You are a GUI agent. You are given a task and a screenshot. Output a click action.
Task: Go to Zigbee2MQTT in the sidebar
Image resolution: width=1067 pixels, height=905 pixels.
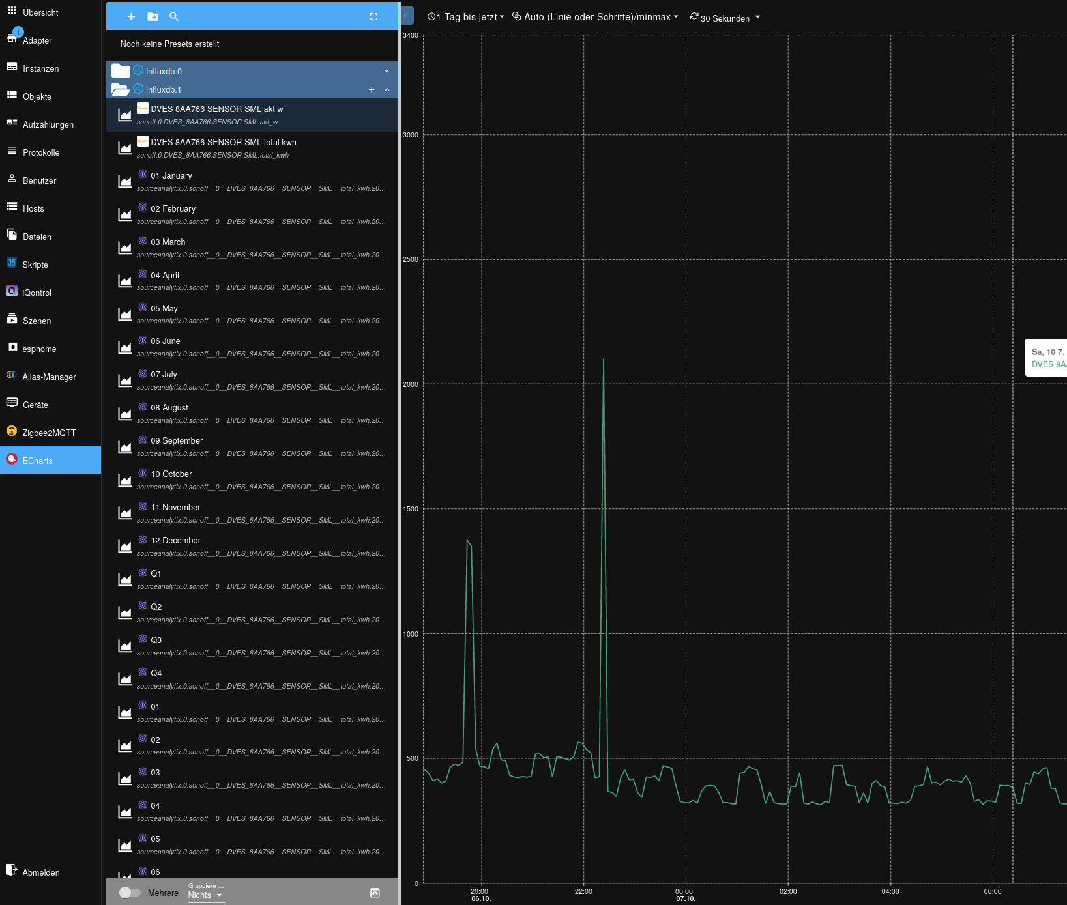tap(49, 433)
